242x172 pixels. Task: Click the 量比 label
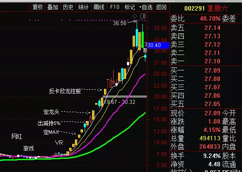point(229,138)
